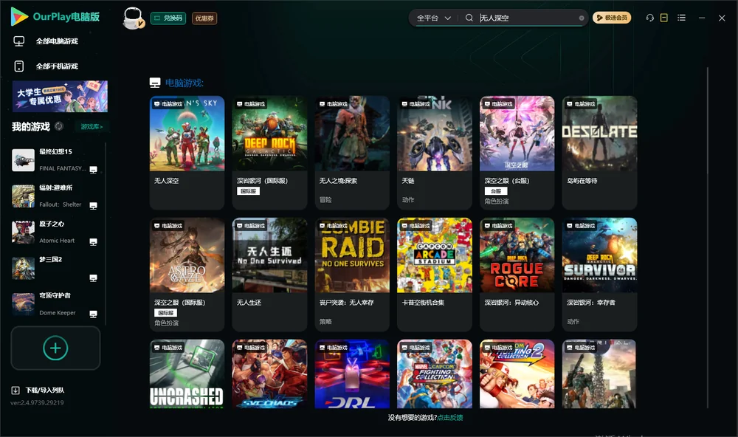
Task: Click the customer service headset icon
Action: pos(649,18)
